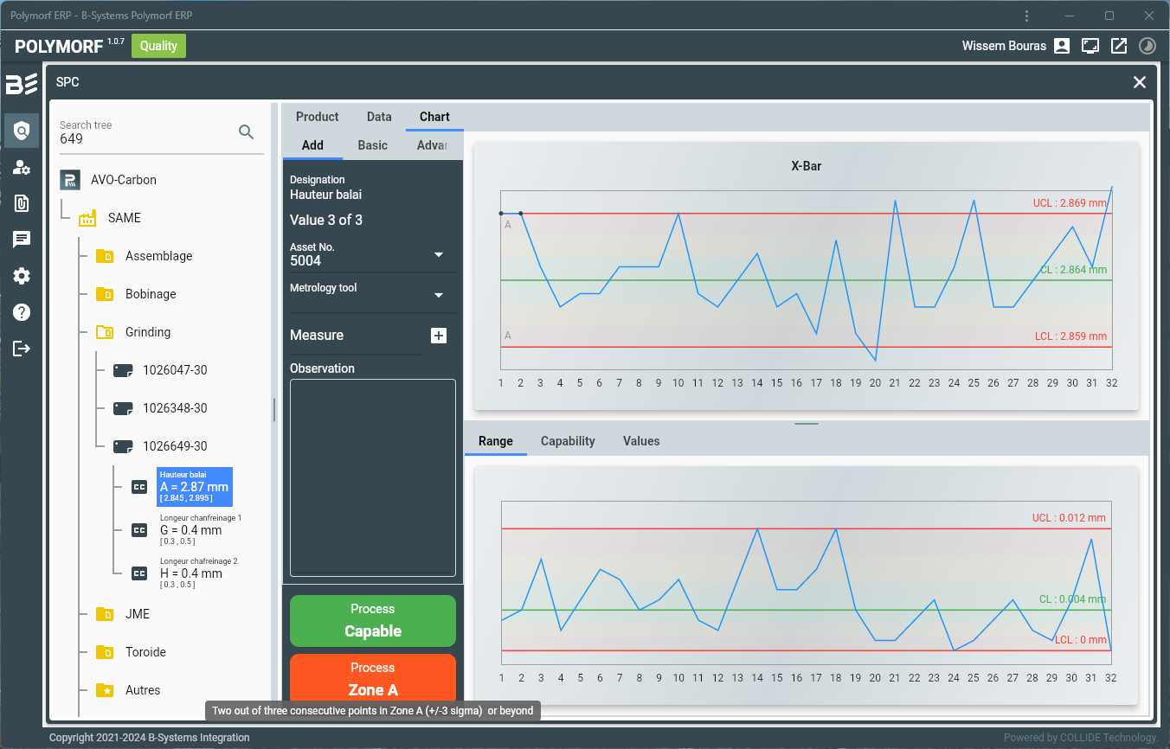Open the documents attachment sidebar icon
This screenshot has width=1170, height=749.
(22, 203)
